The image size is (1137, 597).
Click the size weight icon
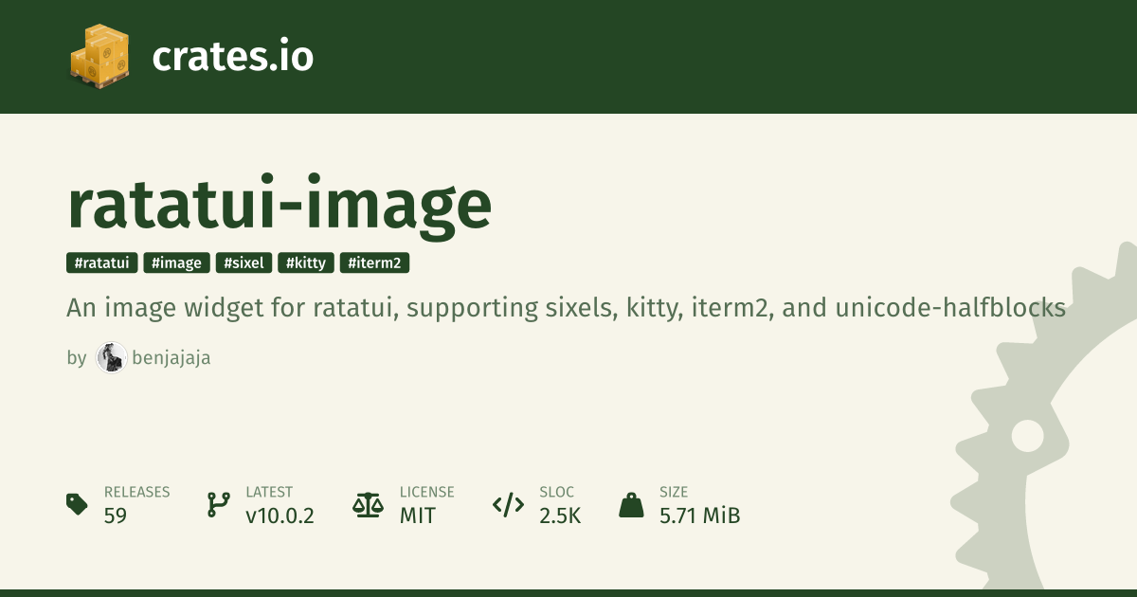(x=631, y=504)
